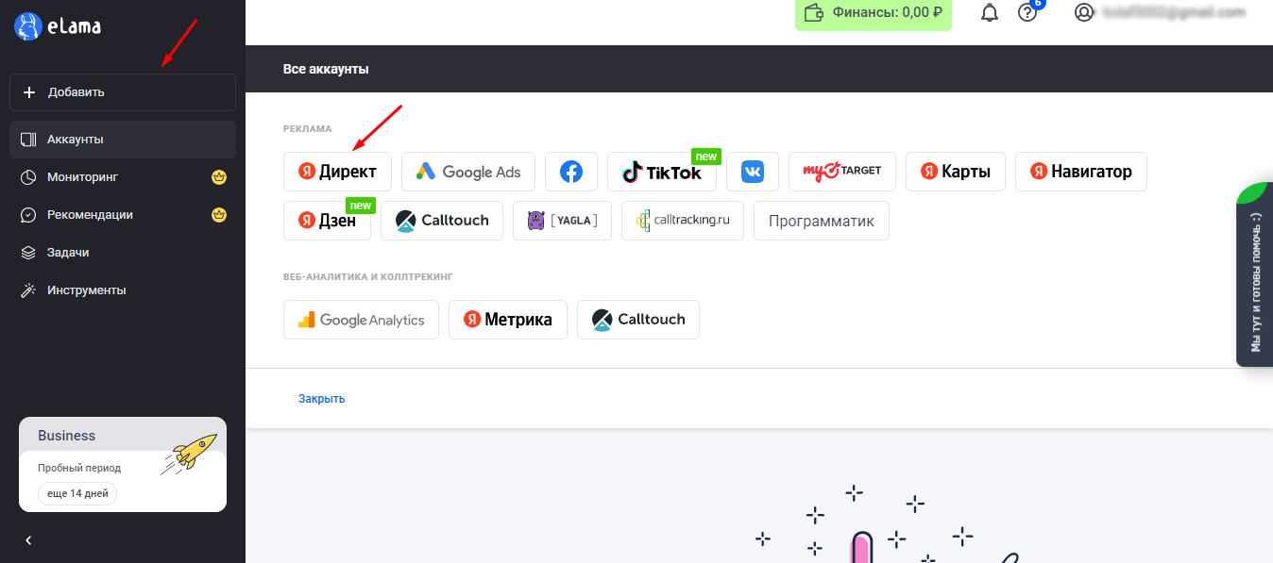Click the Business trial period card
This screenshot has height=563, width=1273.
[122, 464]
